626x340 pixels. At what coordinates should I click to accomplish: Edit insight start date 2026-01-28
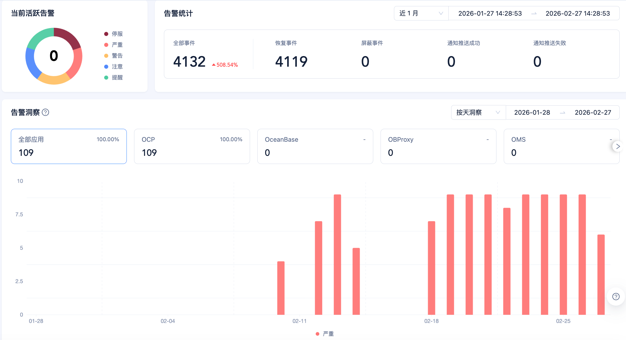pos(532,112)
